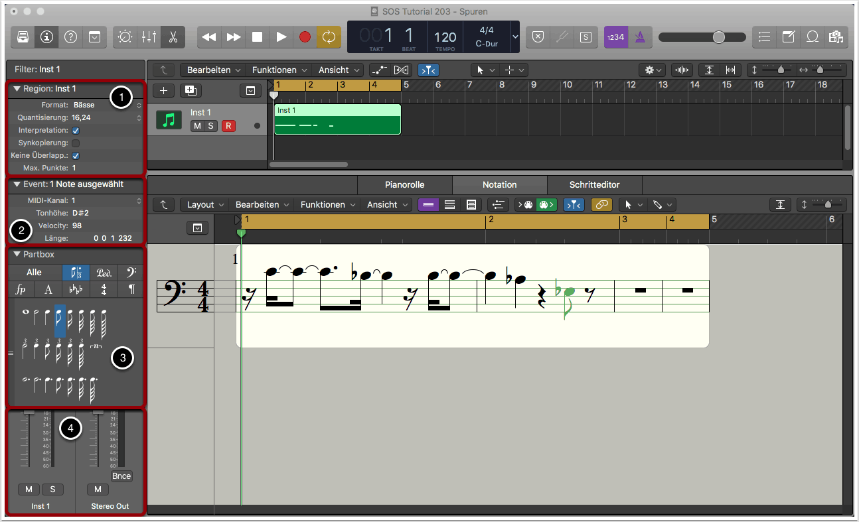Toggle the Cycle loop button
Viewport: 859px width, 522px height.
click(329, 37)
